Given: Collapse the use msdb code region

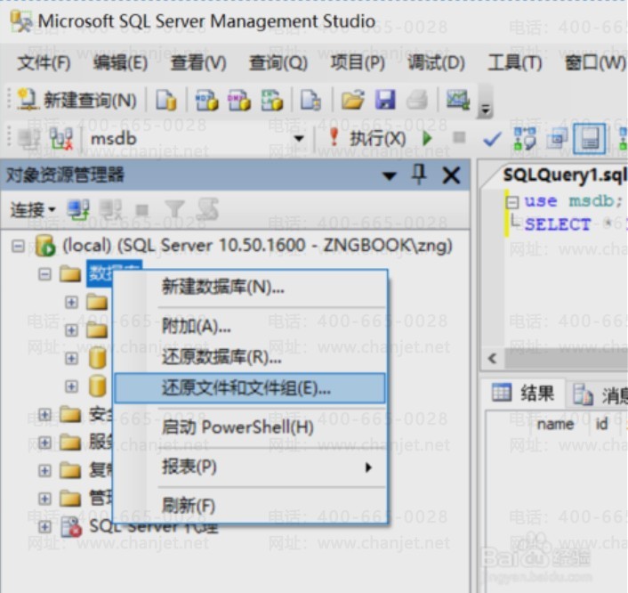Looking at the screenshot, I should [x=512, y=202].
